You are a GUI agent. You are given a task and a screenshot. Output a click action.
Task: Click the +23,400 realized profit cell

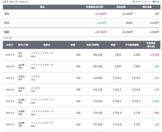click(x=154, y=55)
